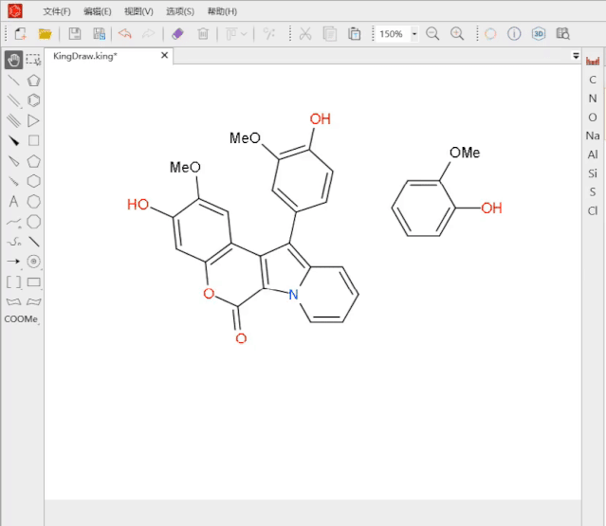Select the solid wedge bond tool
Viewport: 606px width, 526px height.
pos(13,141)
